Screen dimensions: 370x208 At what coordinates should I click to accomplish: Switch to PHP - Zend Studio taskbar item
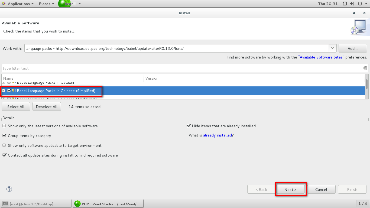tap(108, 204)
